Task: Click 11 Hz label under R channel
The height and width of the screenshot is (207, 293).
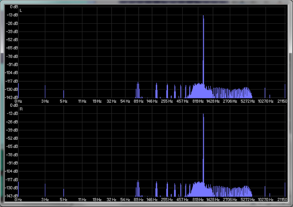Action: (82, 200)
